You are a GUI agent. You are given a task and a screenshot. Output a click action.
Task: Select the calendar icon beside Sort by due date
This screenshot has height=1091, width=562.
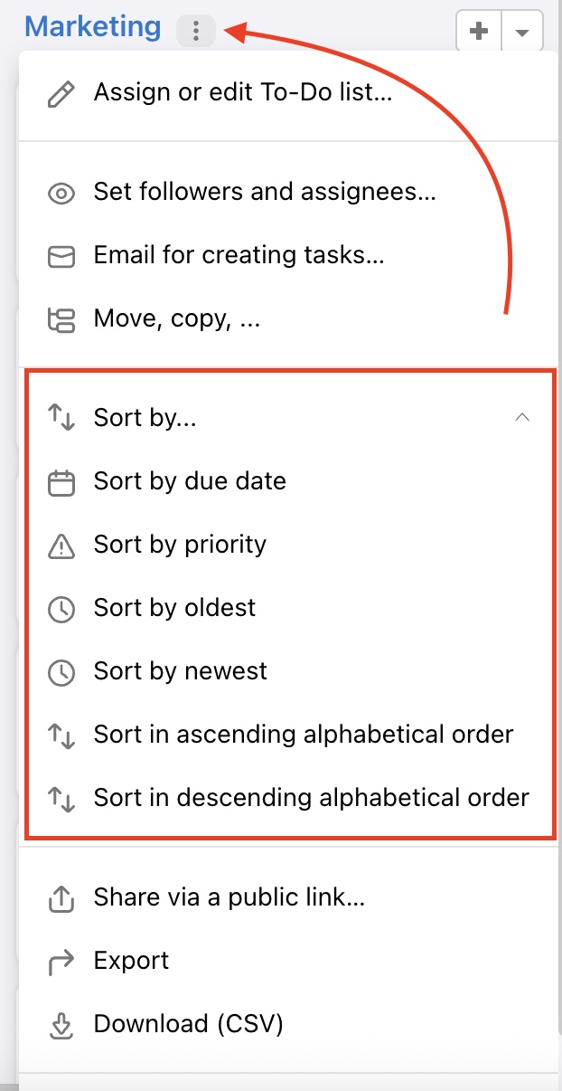pyautogui.click(x=61, y=481)
